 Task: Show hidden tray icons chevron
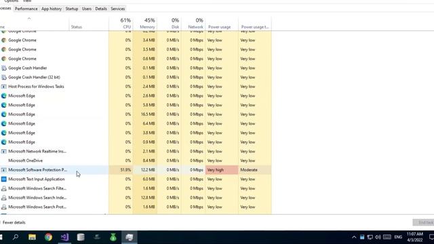pos(354,237)
